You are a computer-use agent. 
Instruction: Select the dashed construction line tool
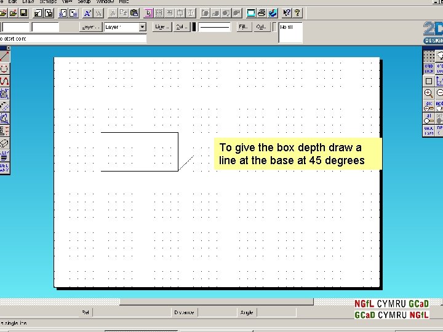point(4,106)
